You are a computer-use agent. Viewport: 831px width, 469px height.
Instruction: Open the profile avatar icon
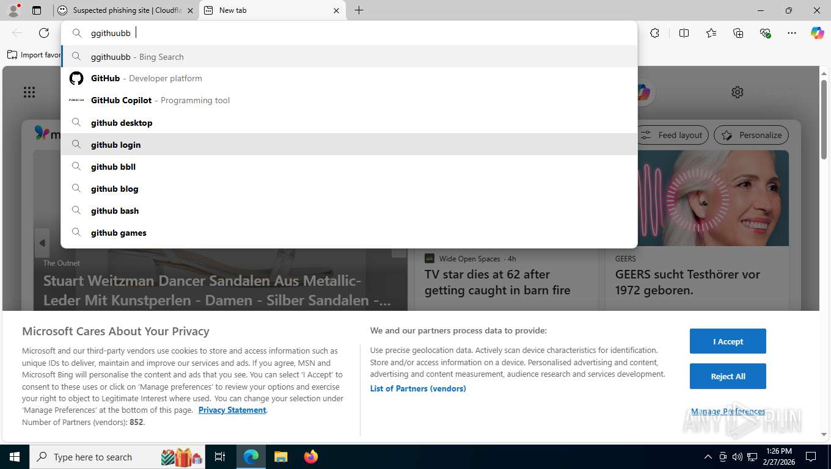(x=13, y=10)
